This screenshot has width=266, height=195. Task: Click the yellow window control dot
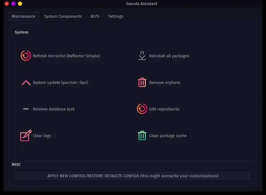pos(20,3)
